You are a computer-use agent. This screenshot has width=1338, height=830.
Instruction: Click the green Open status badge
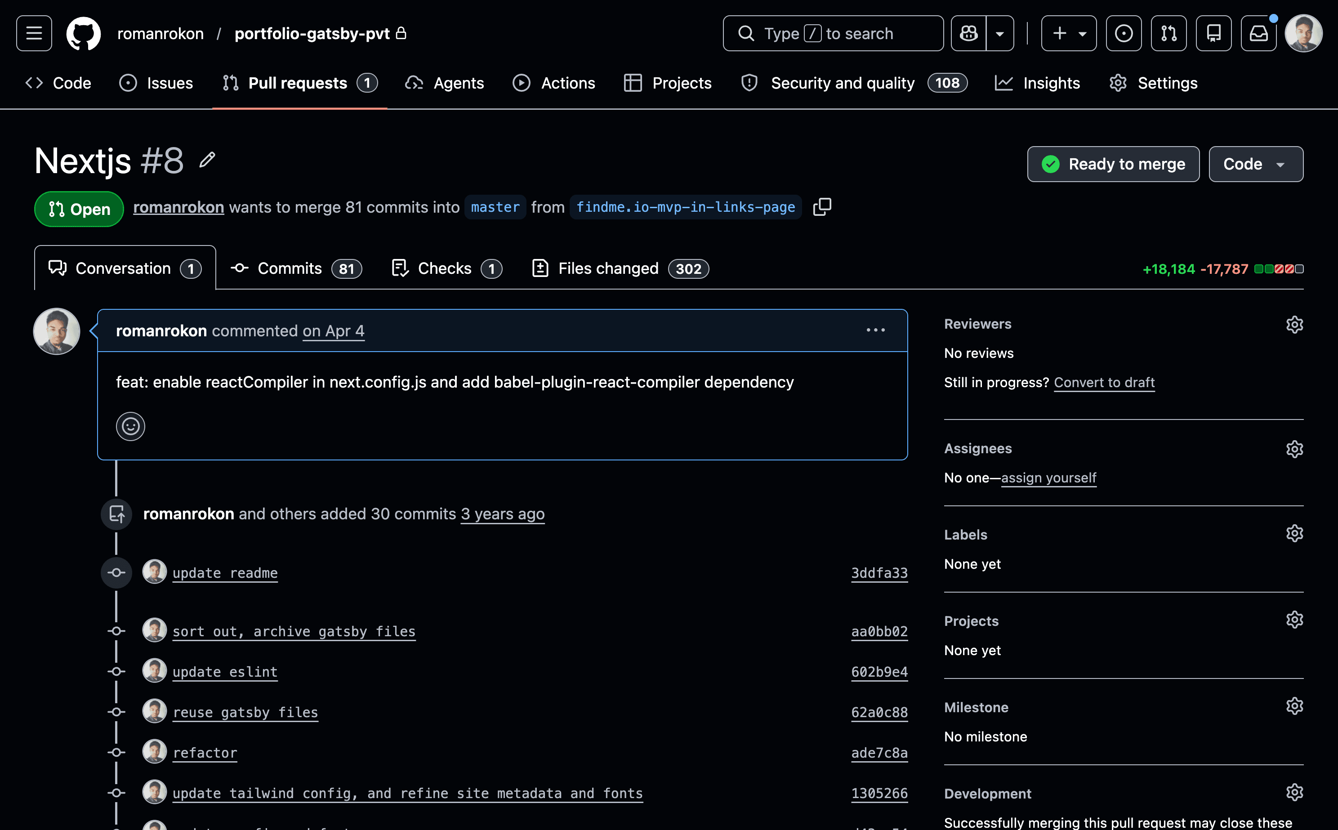79,209
